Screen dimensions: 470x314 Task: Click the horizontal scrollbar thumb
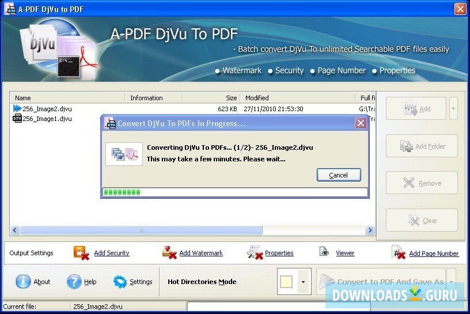coord(141,230)
